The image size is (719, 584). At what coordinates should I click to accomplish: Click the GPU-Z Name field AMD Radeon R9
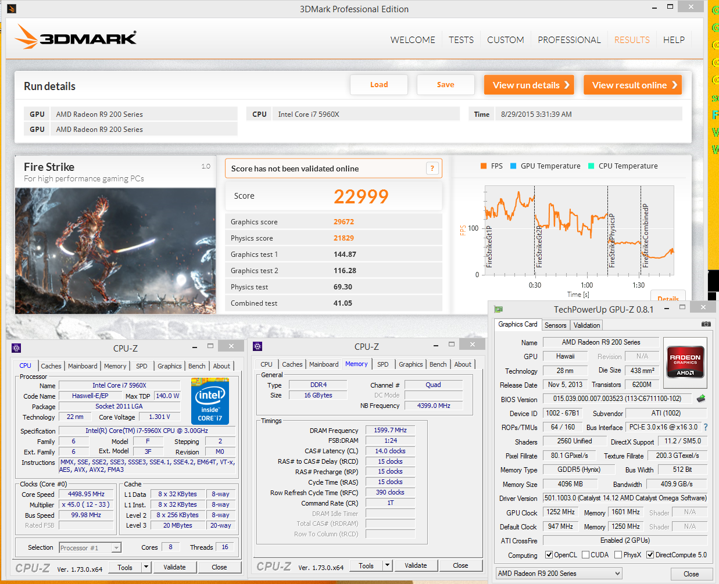coord(601,342)
